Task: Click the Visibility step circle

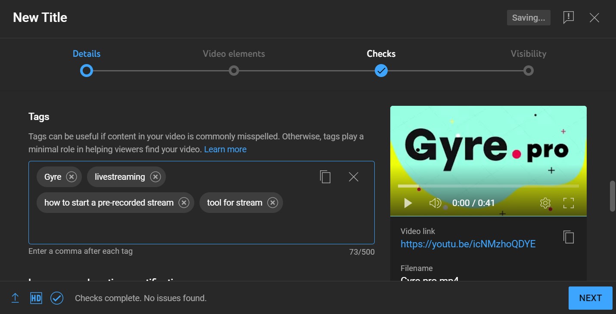Action: [529, 71]
